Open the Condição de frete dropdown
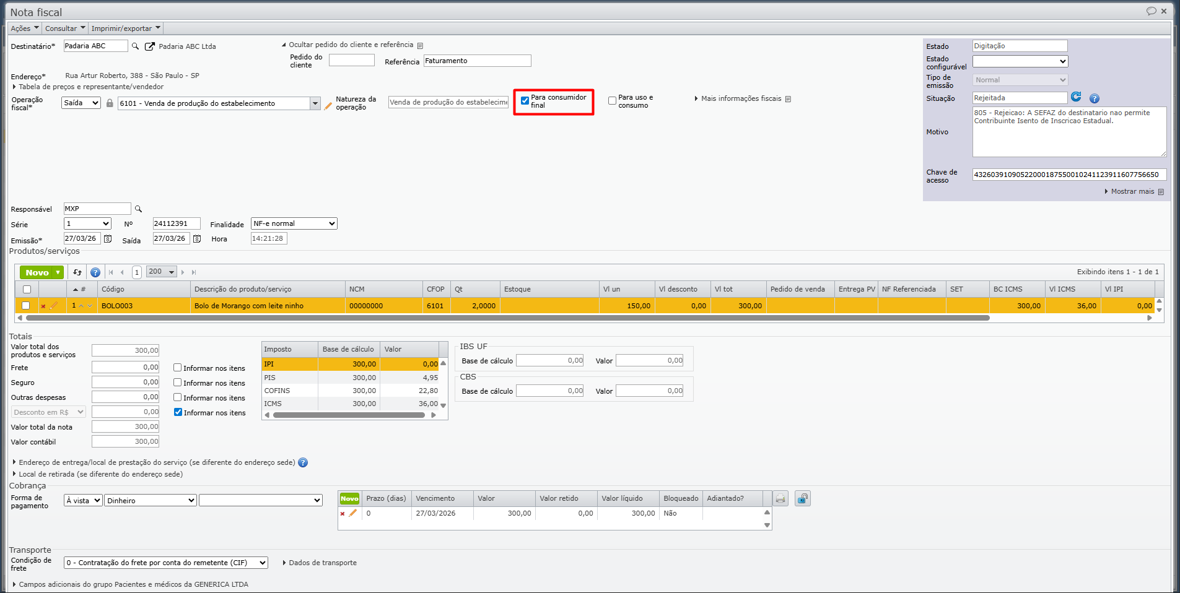Viewport: 1180px width, 593px height. [x=165, y=563]
